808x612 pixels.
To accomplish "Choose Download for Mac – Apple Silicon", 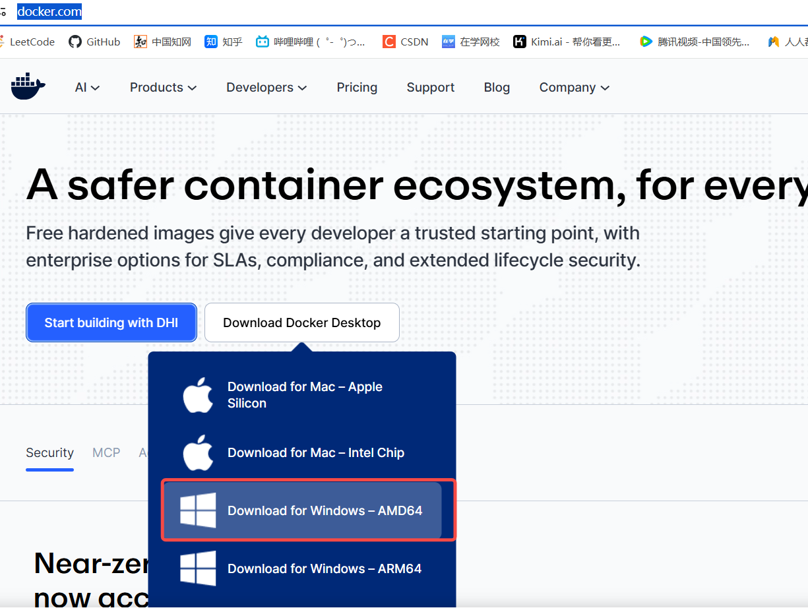I will [302, 395].
